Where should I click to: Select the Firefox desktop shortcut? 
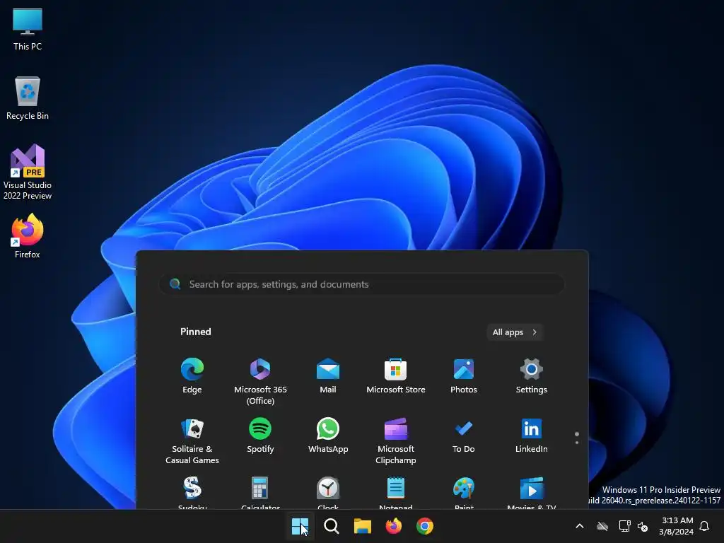(28, 236)
